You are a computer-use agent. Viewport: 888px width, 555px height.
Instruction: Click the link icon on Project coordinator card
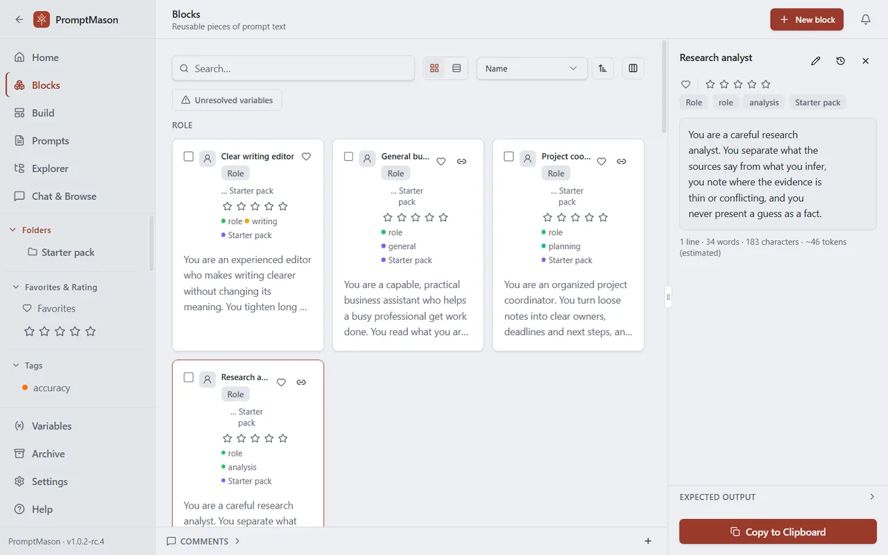tap(622, 161)
